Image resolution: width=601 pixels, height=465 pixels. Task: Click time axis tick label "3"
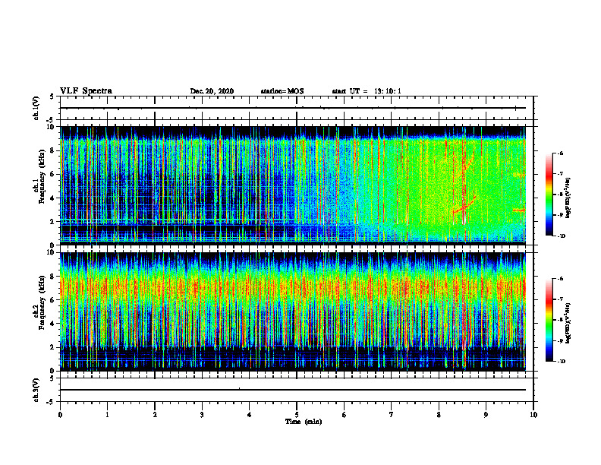[x=202, y=415]
